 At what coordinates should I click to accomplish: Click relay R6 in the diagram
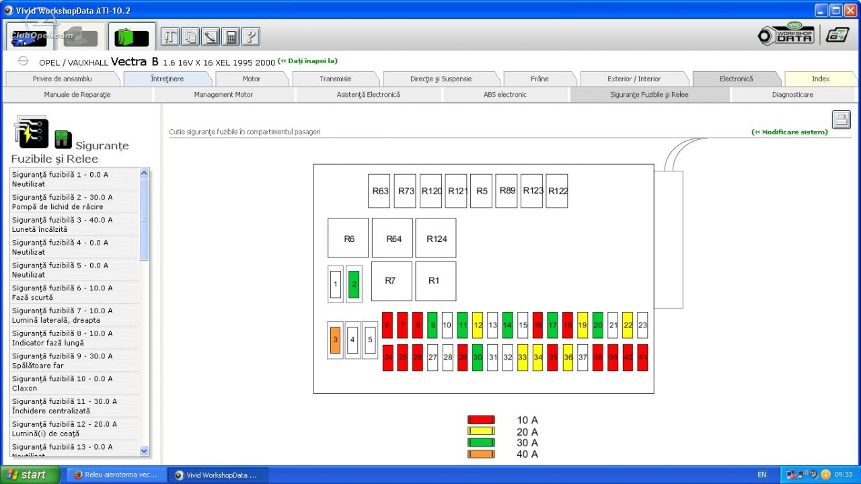point(348,238)
